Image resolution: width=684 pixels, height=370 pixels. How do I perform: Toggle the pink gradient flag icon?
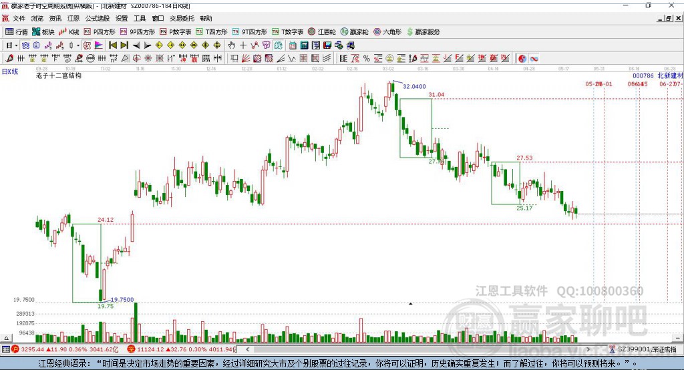99,45
